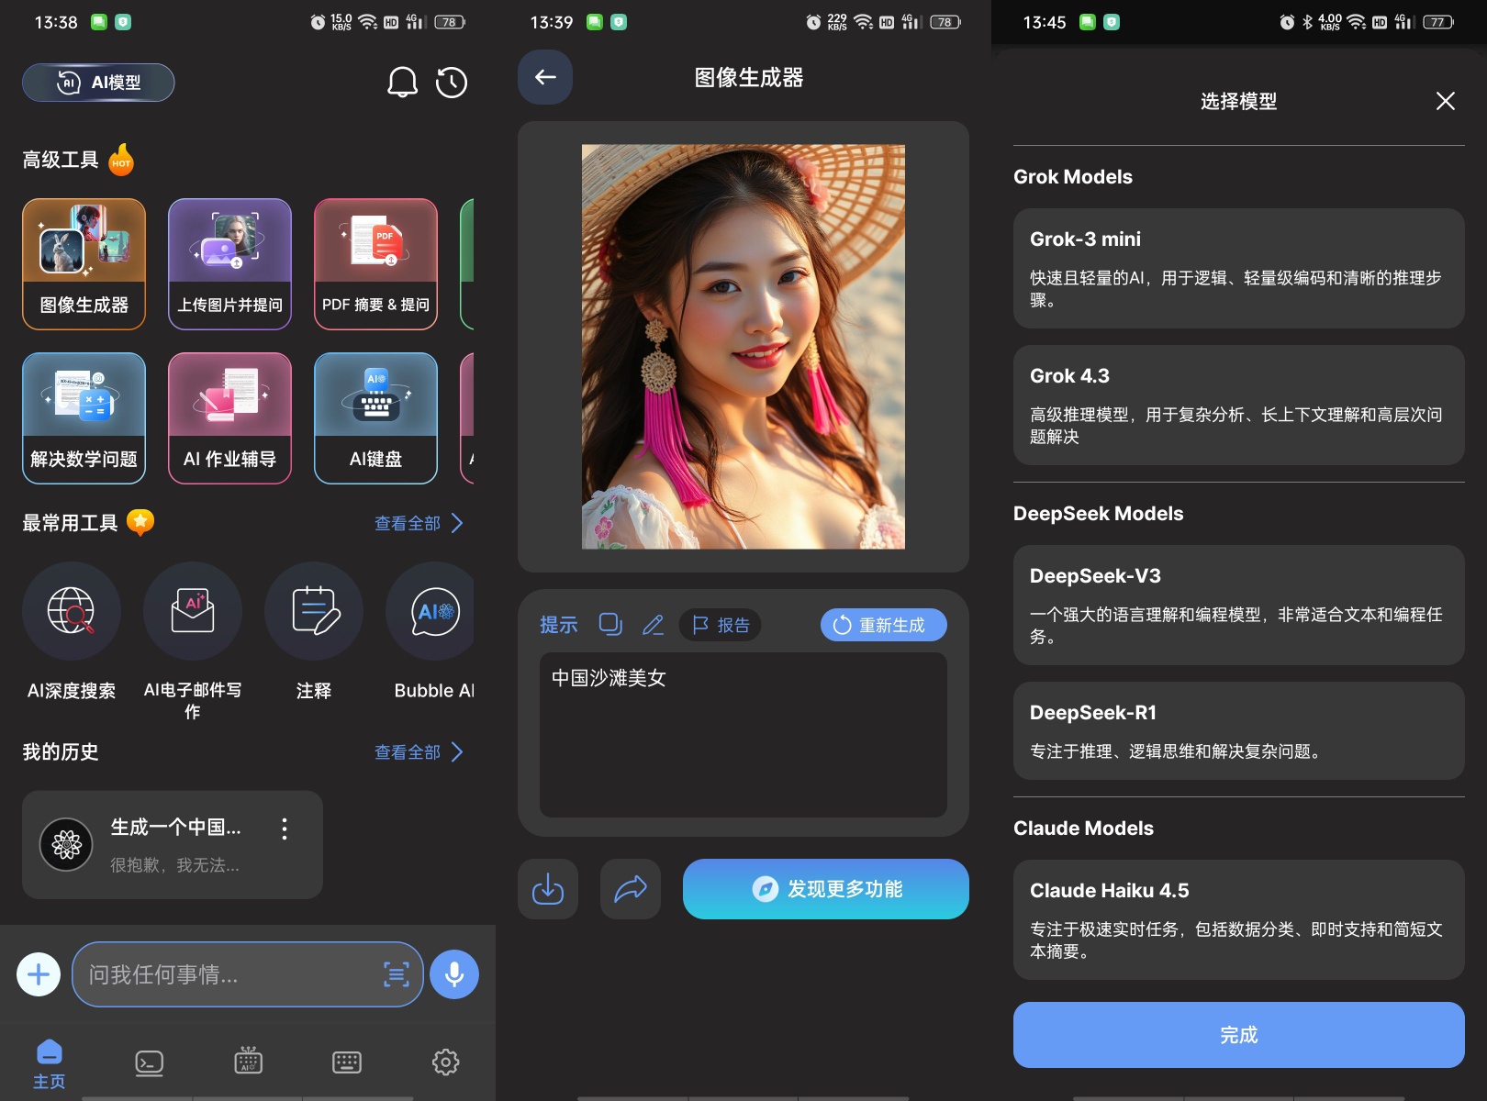This screenshot has height=1101, width=1487.
Task: Open the 解决数学问题 tool card
Action: tap(84, 417)
